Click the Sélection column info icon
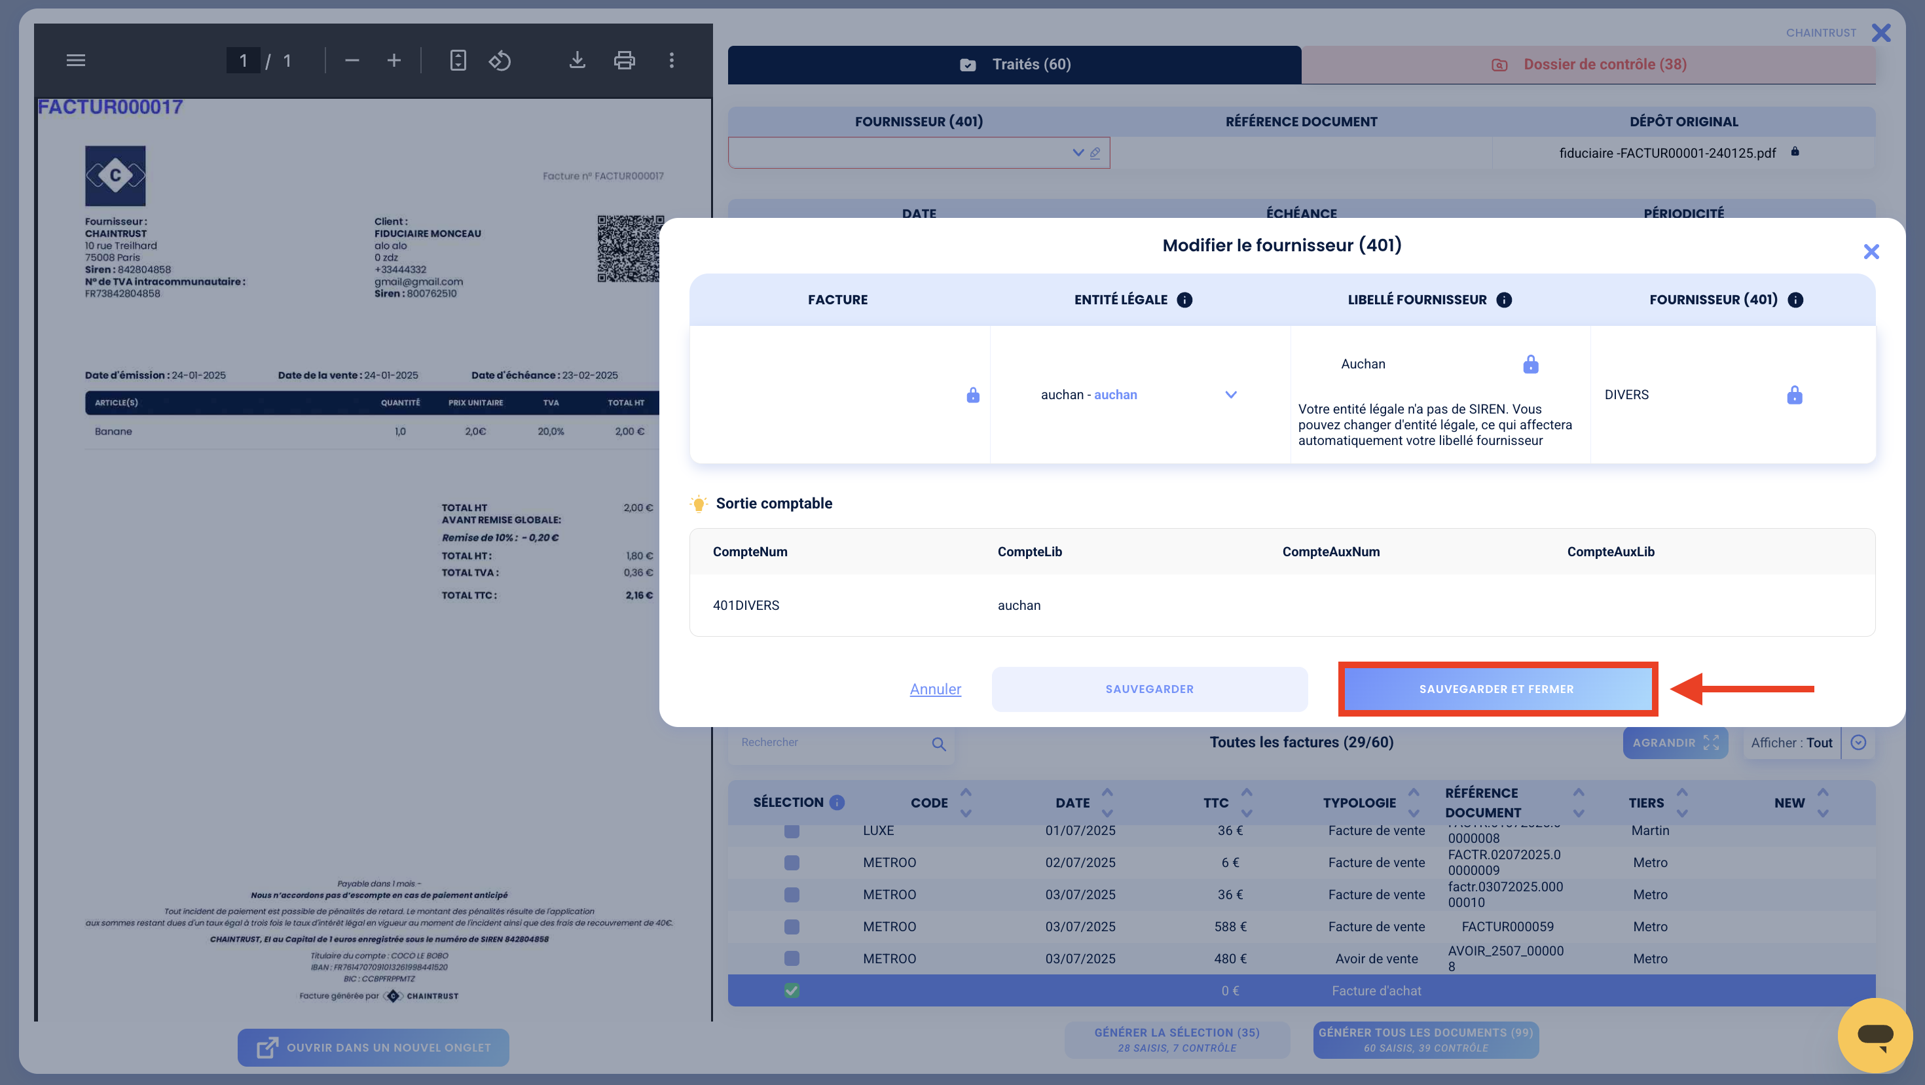Viewport: 1925px width, 1085px height. pyautogui.click(x=837, y=803)
